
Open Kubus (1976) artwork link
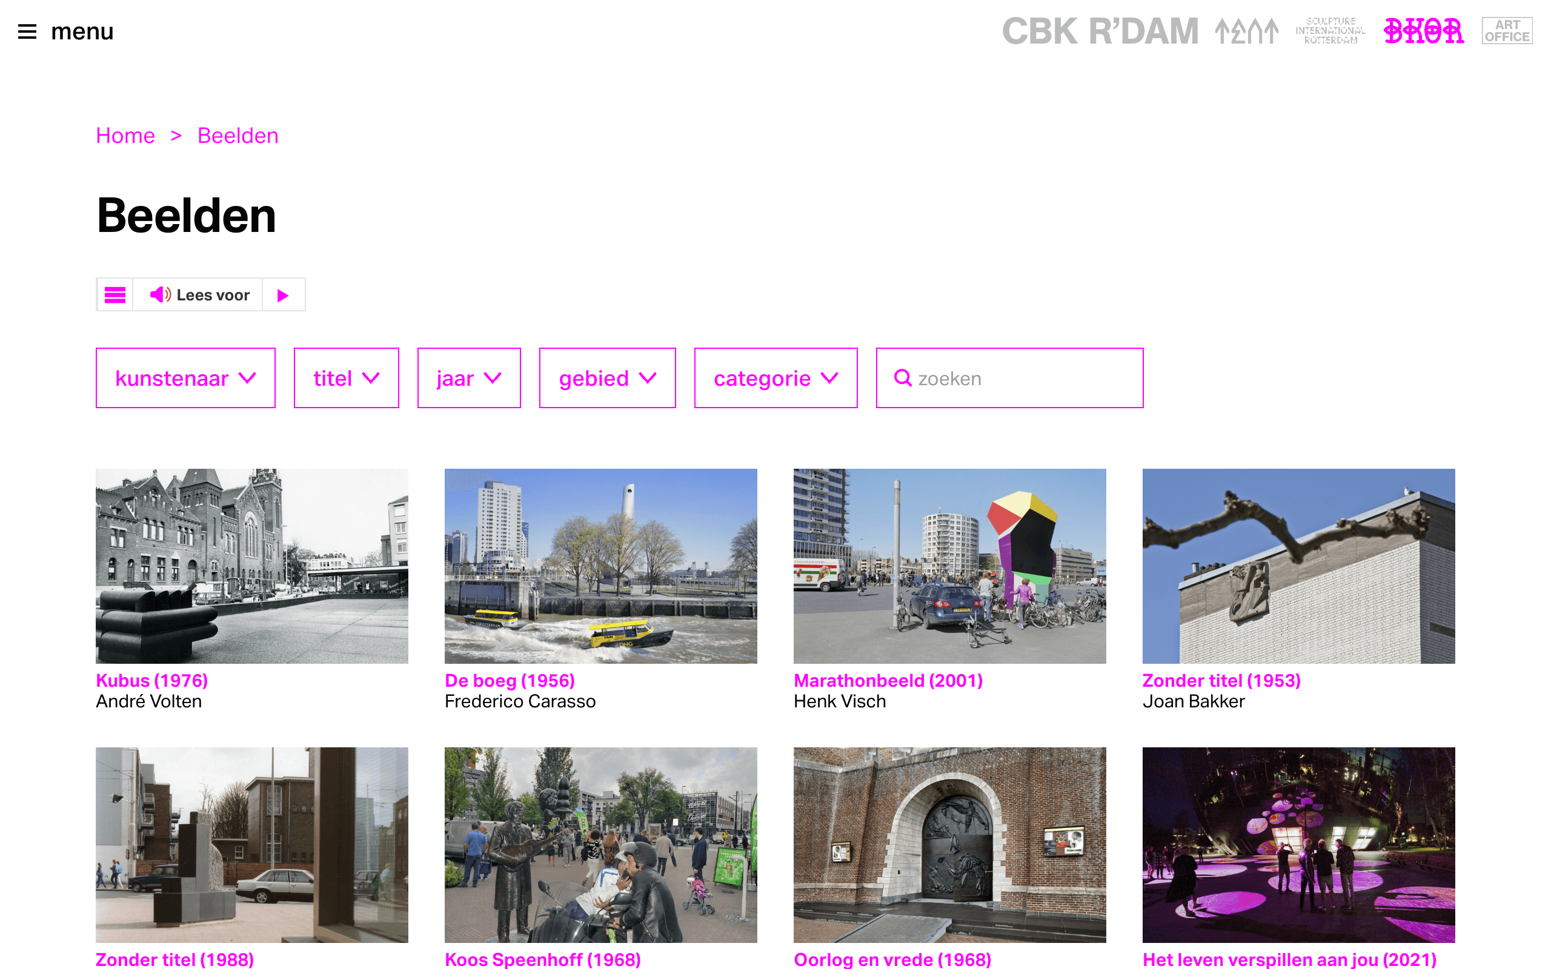pos(152,680)
